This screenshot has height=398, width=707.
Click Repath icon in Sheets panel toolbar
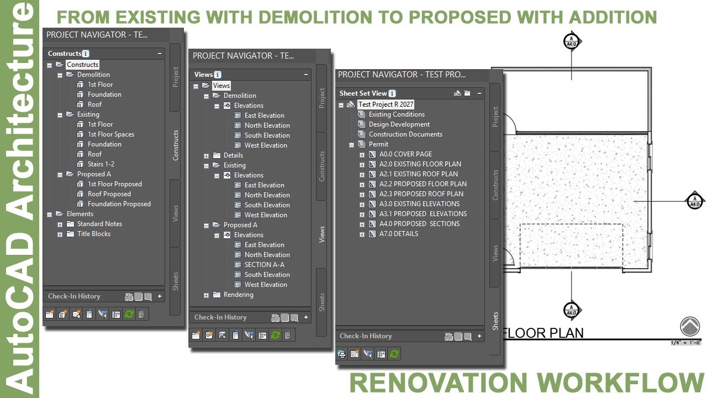pos(368,354)
